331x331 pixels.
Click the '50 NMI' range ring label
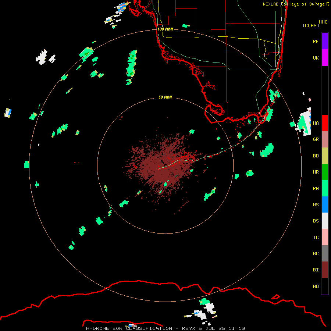point(165,97)
